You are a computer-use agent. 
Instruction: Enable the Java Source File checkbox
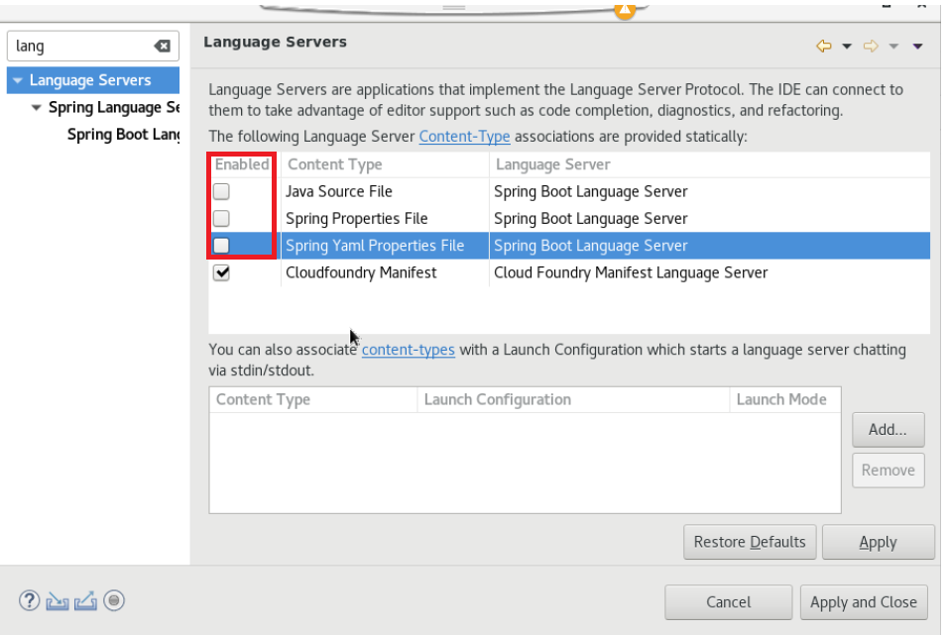tap(222, 192)
